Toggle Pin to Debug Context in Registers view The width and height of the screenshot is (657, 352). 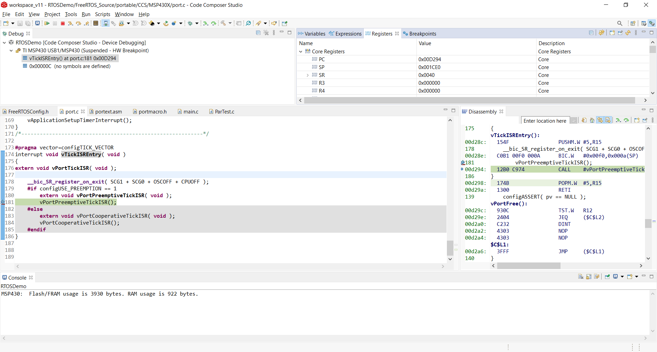click(x=620, y=33)
